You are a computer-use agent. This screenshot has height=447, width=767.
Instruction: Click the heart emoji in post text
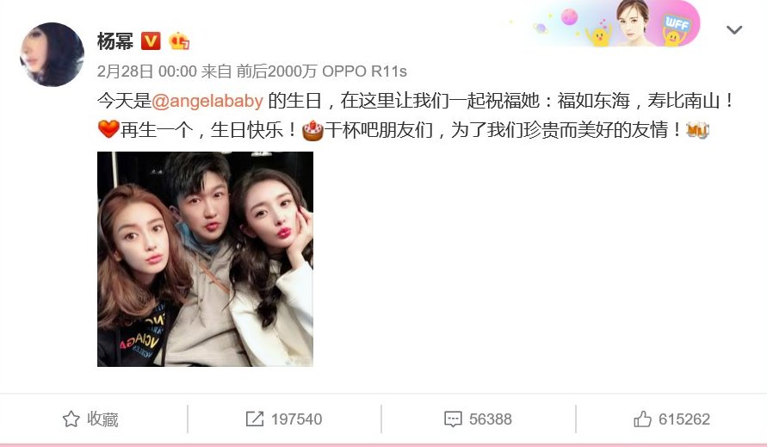pyautogui.click(x=108, y=129)
